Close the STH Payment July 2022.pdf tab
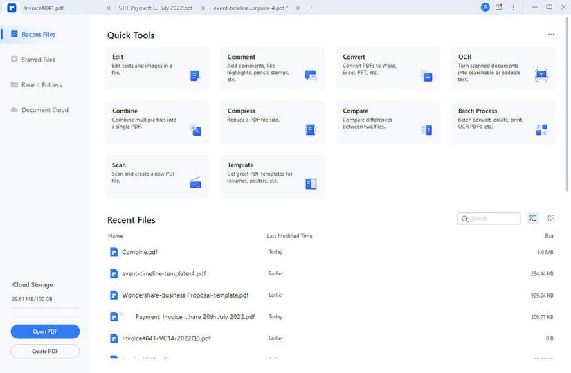571x373 pixels. point(203,8)
